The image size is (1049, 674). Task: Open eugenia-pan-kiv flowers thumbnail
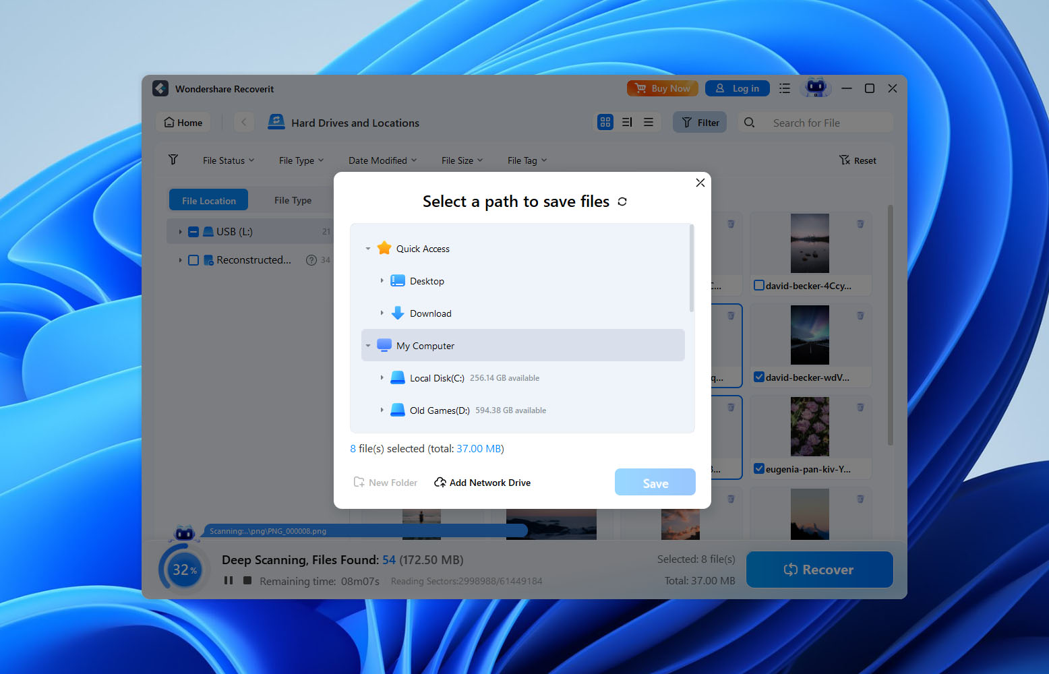point(810,427)
